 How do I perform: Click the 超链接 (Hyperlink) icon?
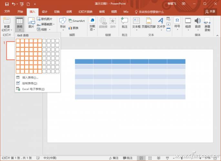click(103, 23)
